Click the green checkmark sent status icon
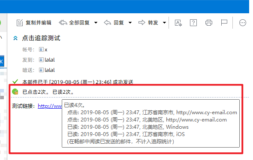Screen dimensions: 253x160 pyautogui.click(x=15, y=82)
